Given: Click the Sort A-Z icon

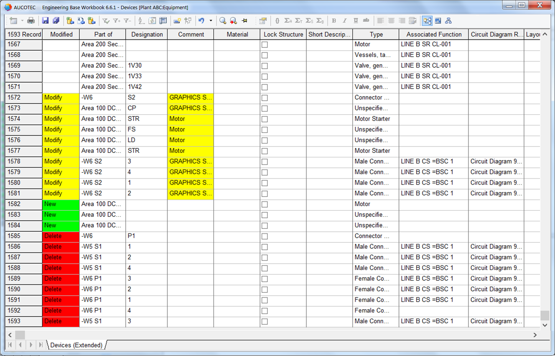Looking at the screenshot, I should click(x=142, y=21).
